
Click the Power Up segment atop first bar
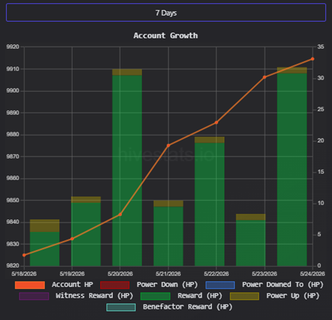pos(45,226)
